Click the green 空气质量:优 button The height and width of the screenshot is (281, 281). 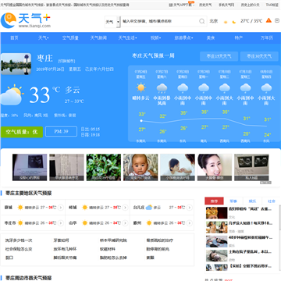coord(22,132)
